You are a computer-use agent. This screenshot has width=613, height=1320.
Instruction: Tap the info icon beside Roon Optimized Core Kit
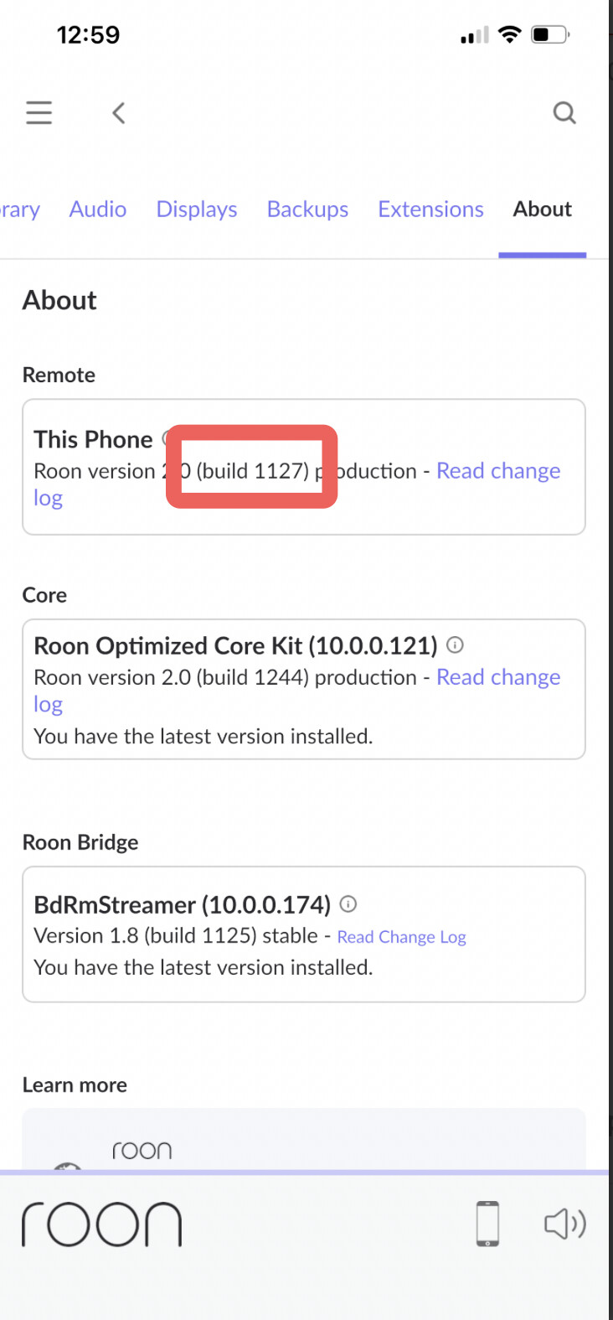[455, 644]
